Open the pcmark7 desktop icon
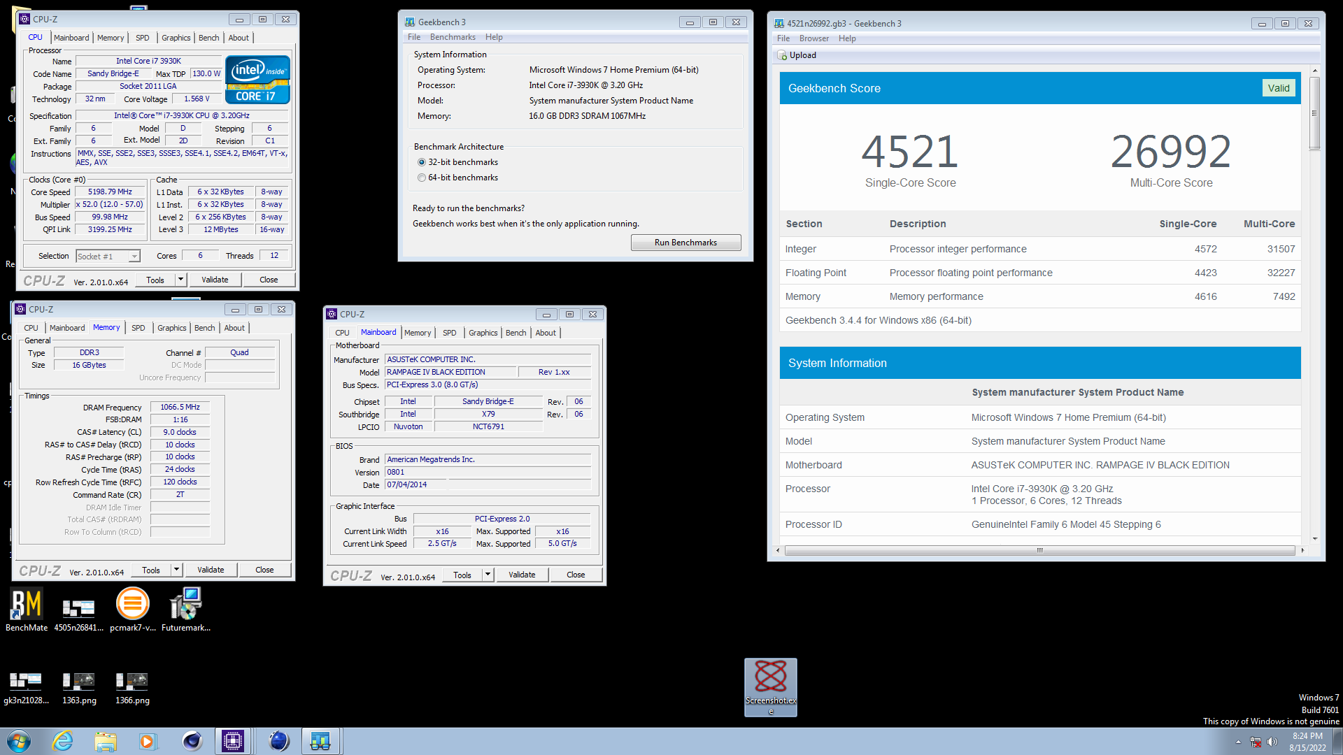 [132, 610]
